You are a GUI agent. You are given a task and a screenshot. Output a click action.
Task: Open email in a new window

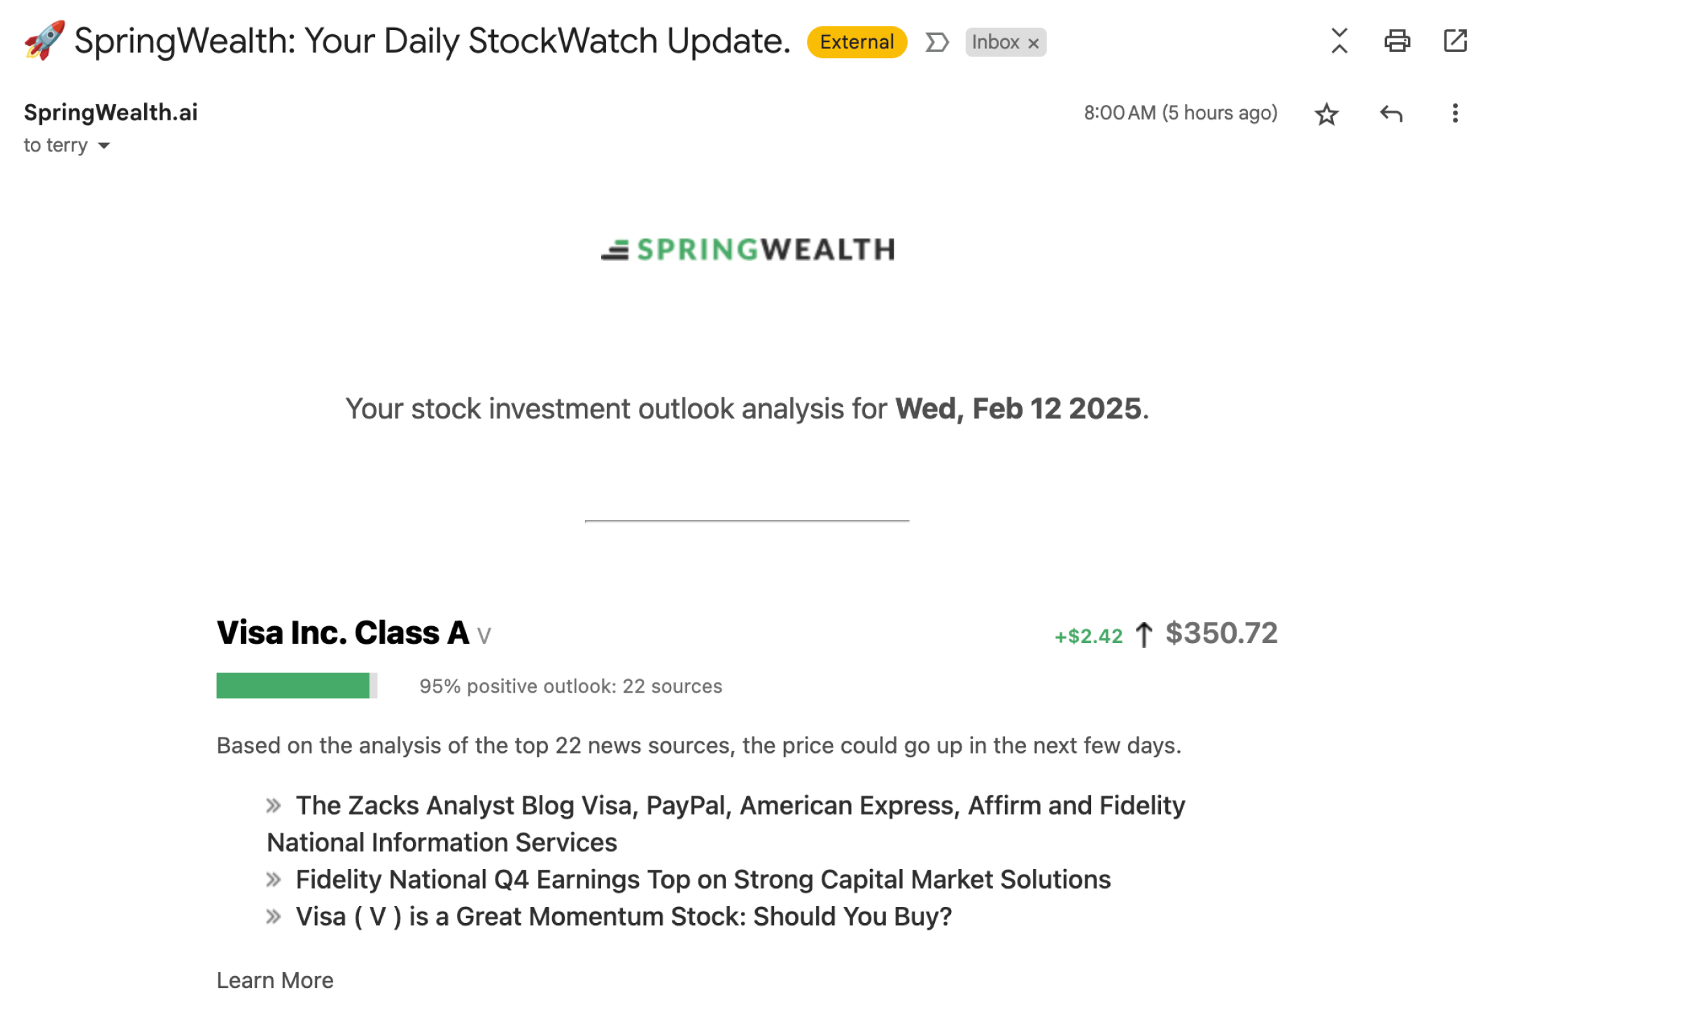(1455, 41)
